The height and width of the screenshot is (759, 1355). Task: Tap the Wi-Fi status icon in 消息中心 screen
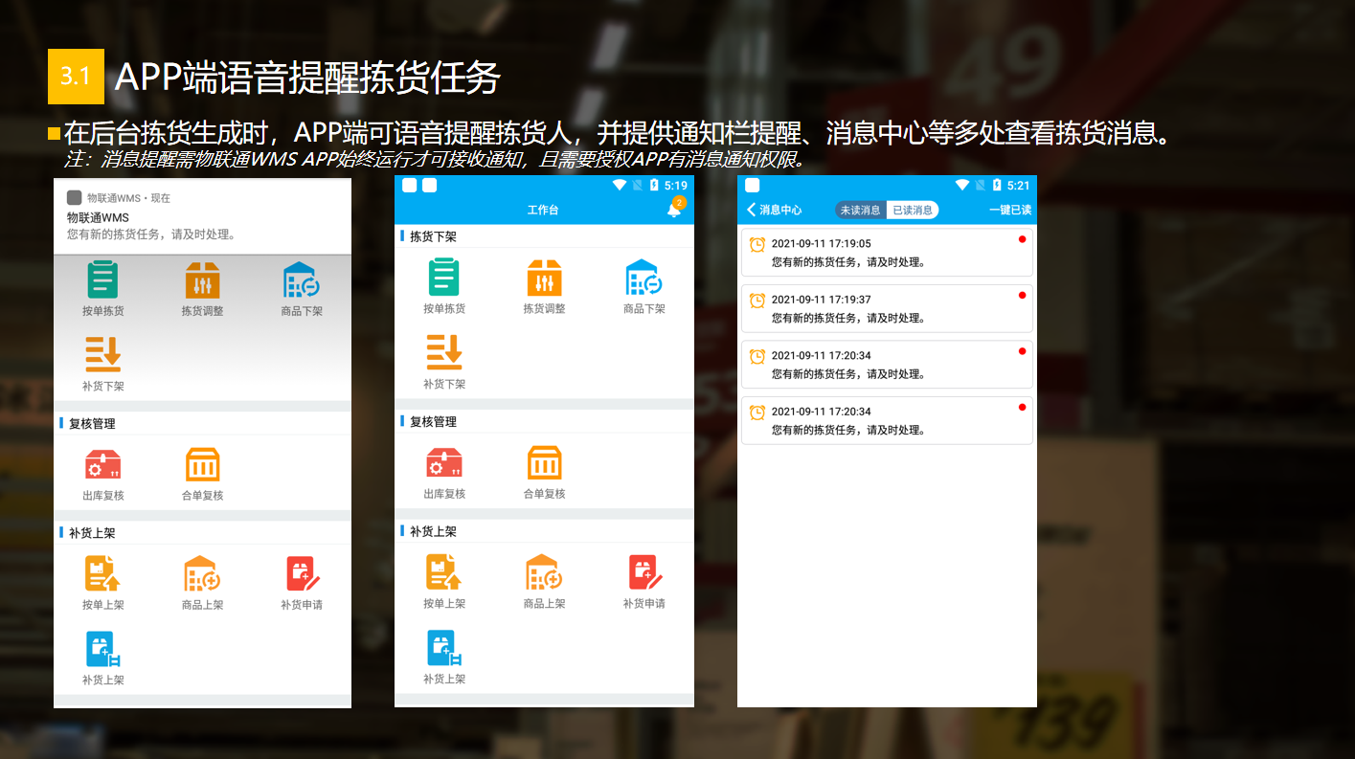click(x=962, y=185)
